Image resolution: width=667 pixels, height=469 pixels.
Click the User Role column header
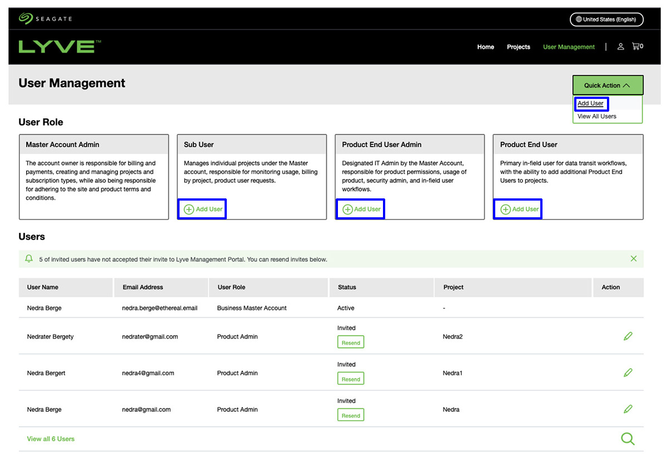(x=268, y=287)
